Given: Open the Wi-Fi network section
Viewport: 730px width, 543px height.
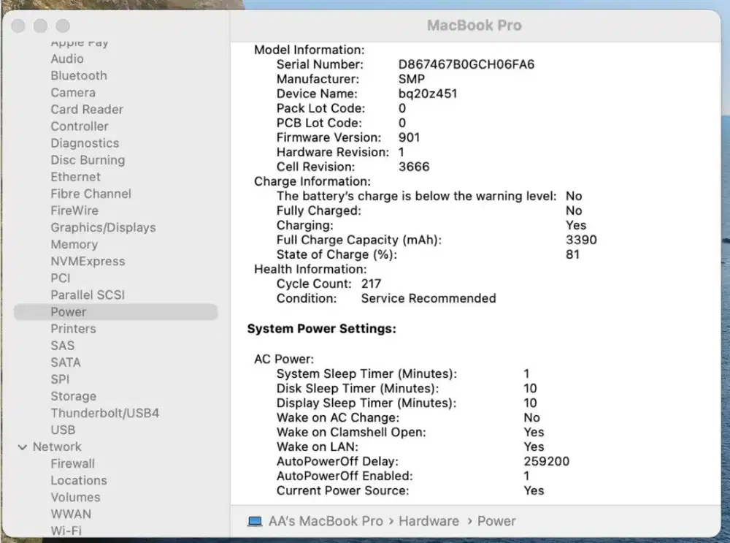Looking at the screenshot, I should point(66,531).
